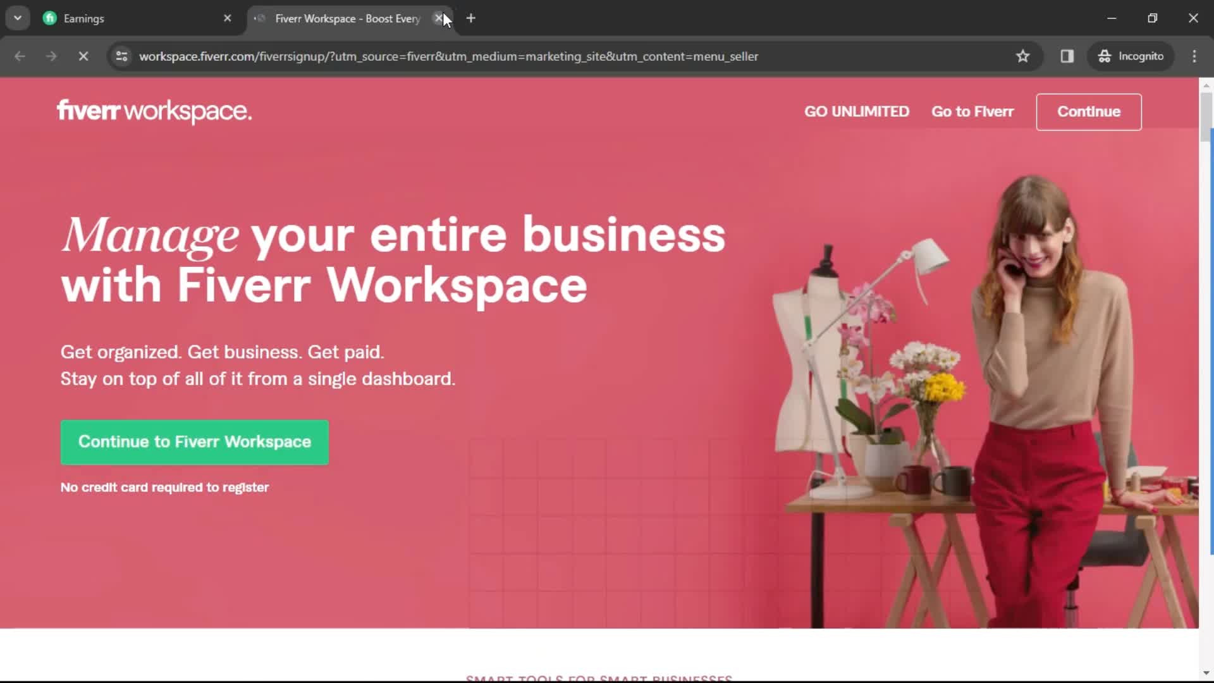This screenshot has width=1214, height=683.
Task: Close the Earnings tab
Action: pyautogui.click(x=228, y=18)
